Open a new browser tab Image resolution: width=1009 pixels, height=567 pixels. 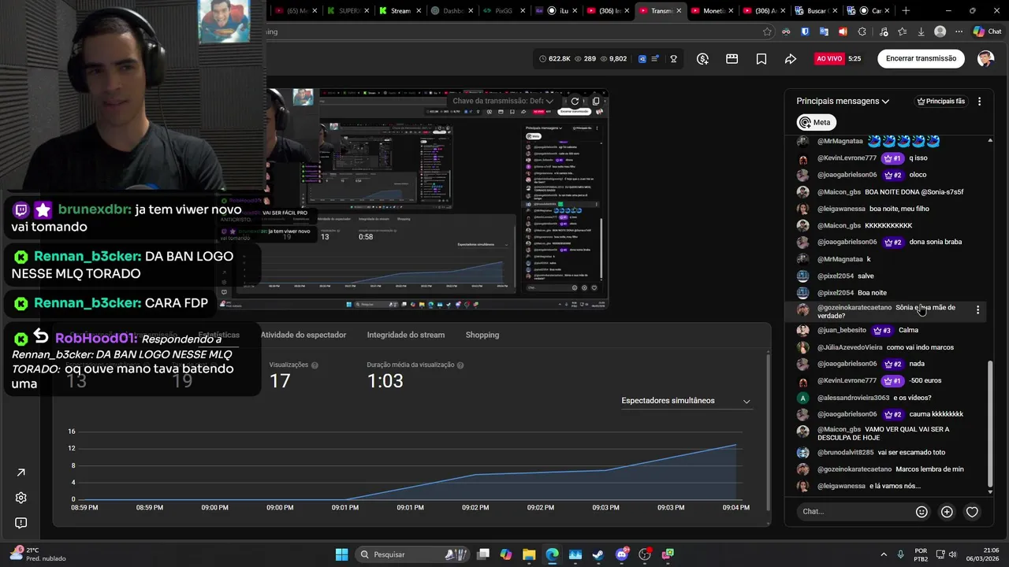coord(906,11)
